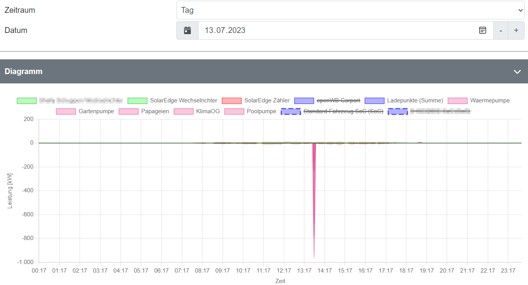Screen dimensions: 528x285
Task: Click the calendar icon left of date
Action: coord(187,30)
